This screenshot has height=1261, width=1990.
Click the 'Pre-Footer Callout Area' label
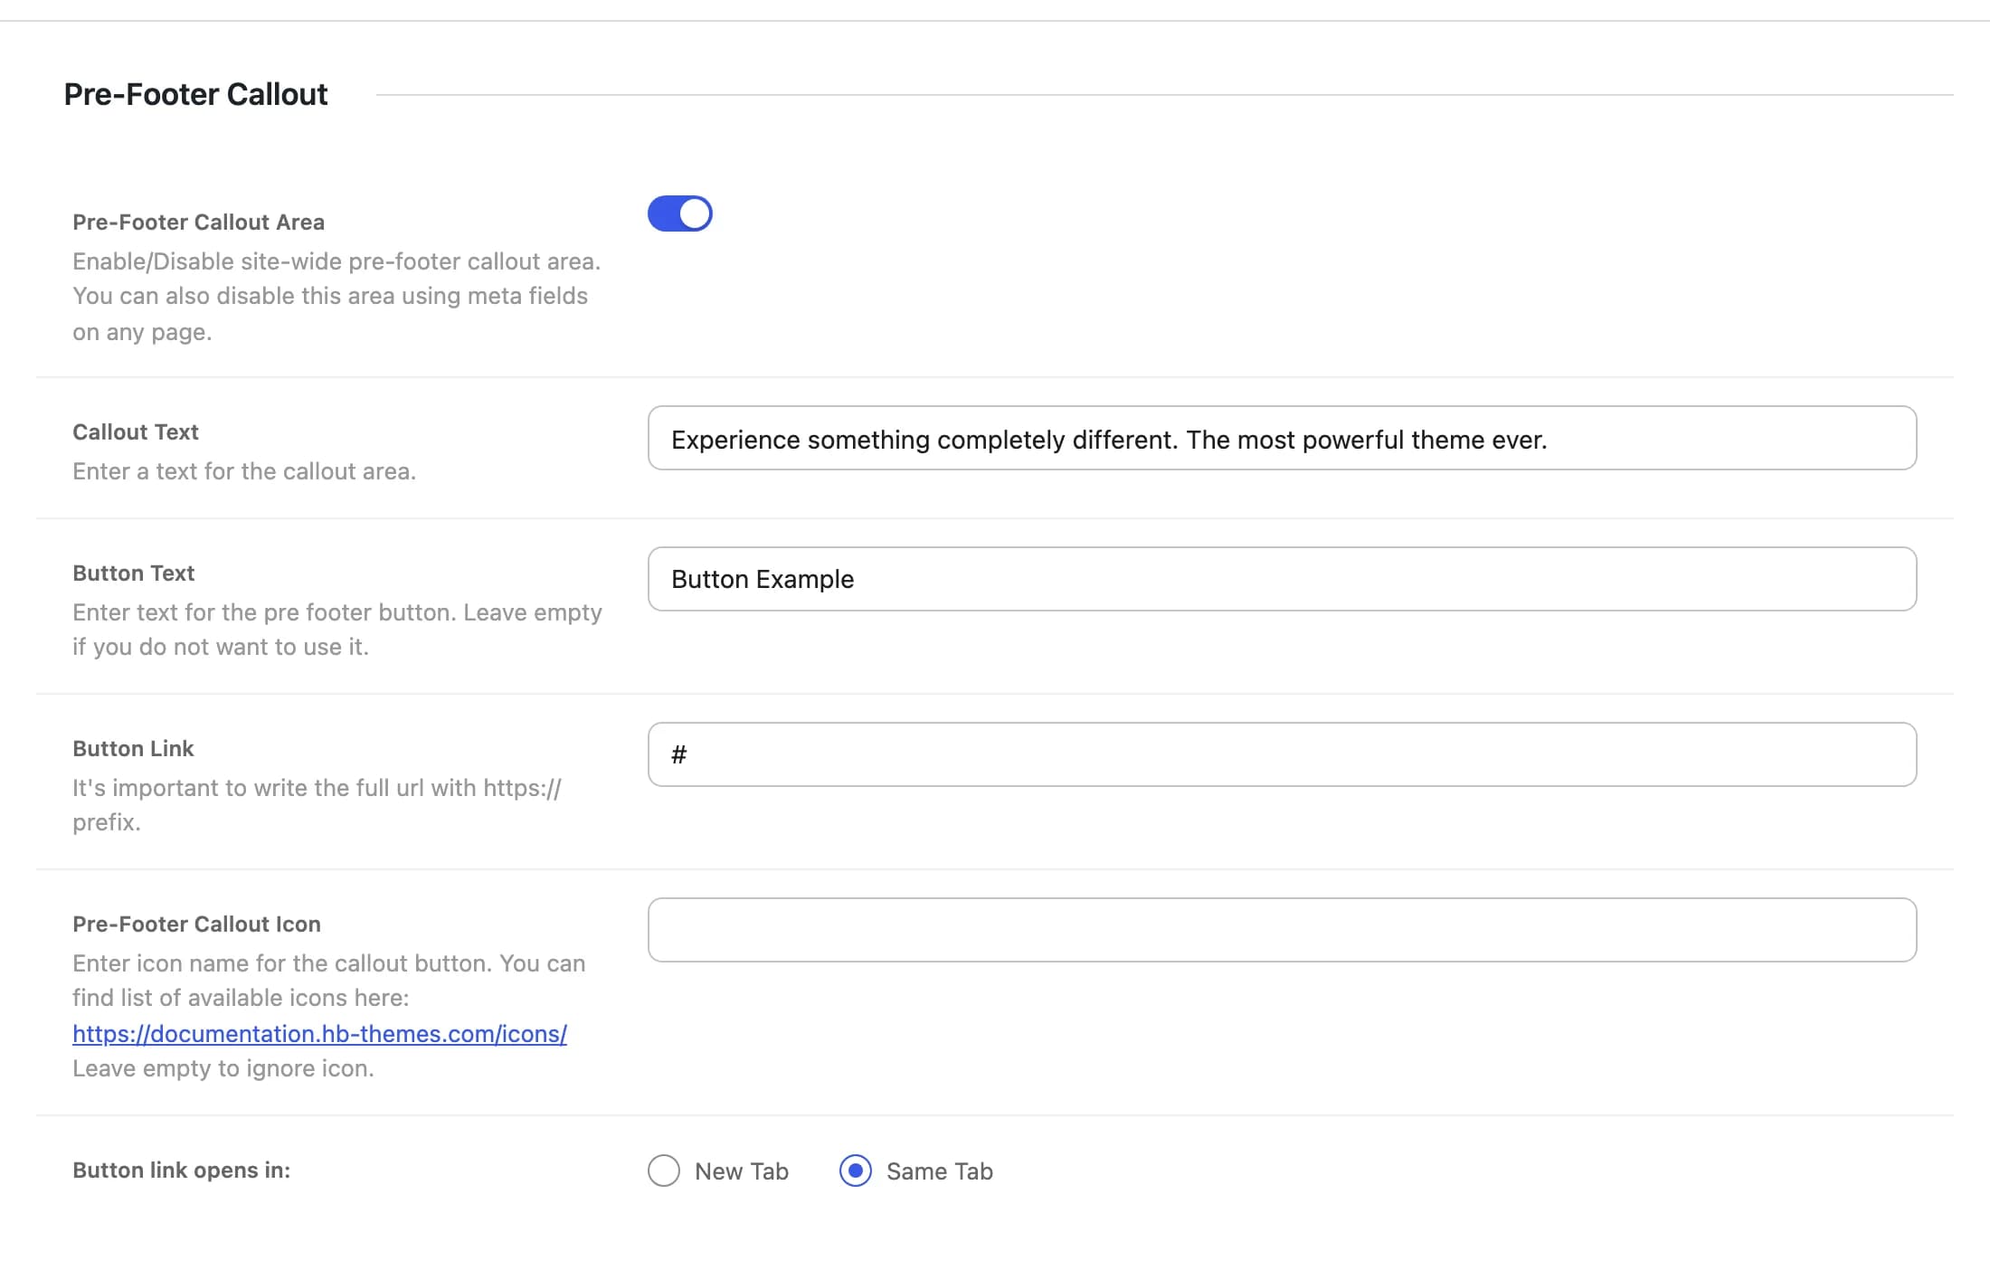198,222
